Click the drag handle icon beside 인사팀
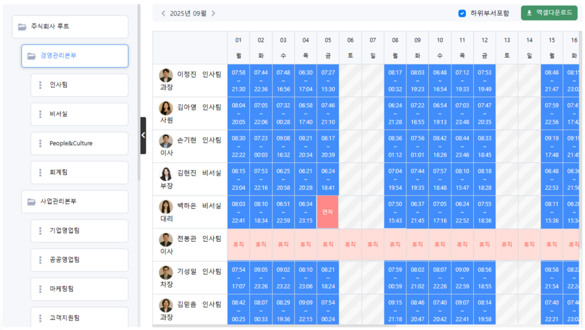 (x=40, y=85)
